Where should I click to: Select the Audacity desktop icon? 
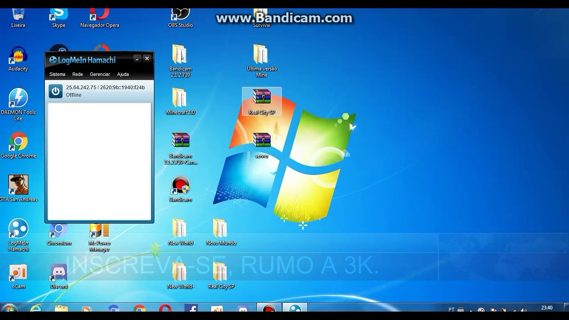[x=18, y=59]
